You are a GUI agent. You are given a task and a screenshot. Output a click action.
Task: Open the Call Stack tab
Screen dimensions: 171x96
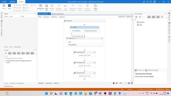point(13,83)
